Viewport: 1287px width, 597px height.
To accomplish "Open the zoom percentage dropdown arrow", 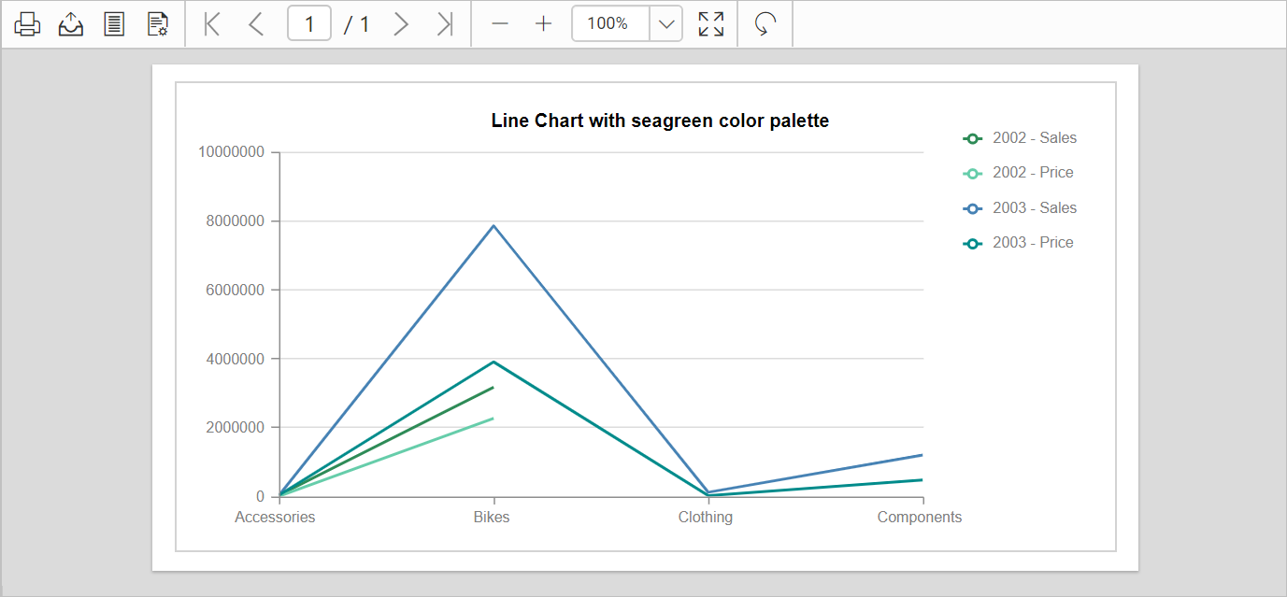I will pos(665,24).
